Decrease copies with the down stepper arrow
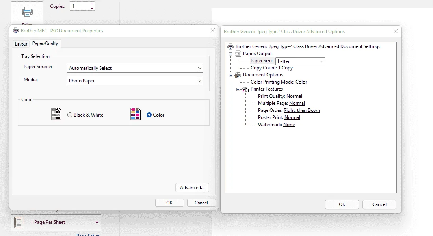433x236 pixels. tap(92, 8)
